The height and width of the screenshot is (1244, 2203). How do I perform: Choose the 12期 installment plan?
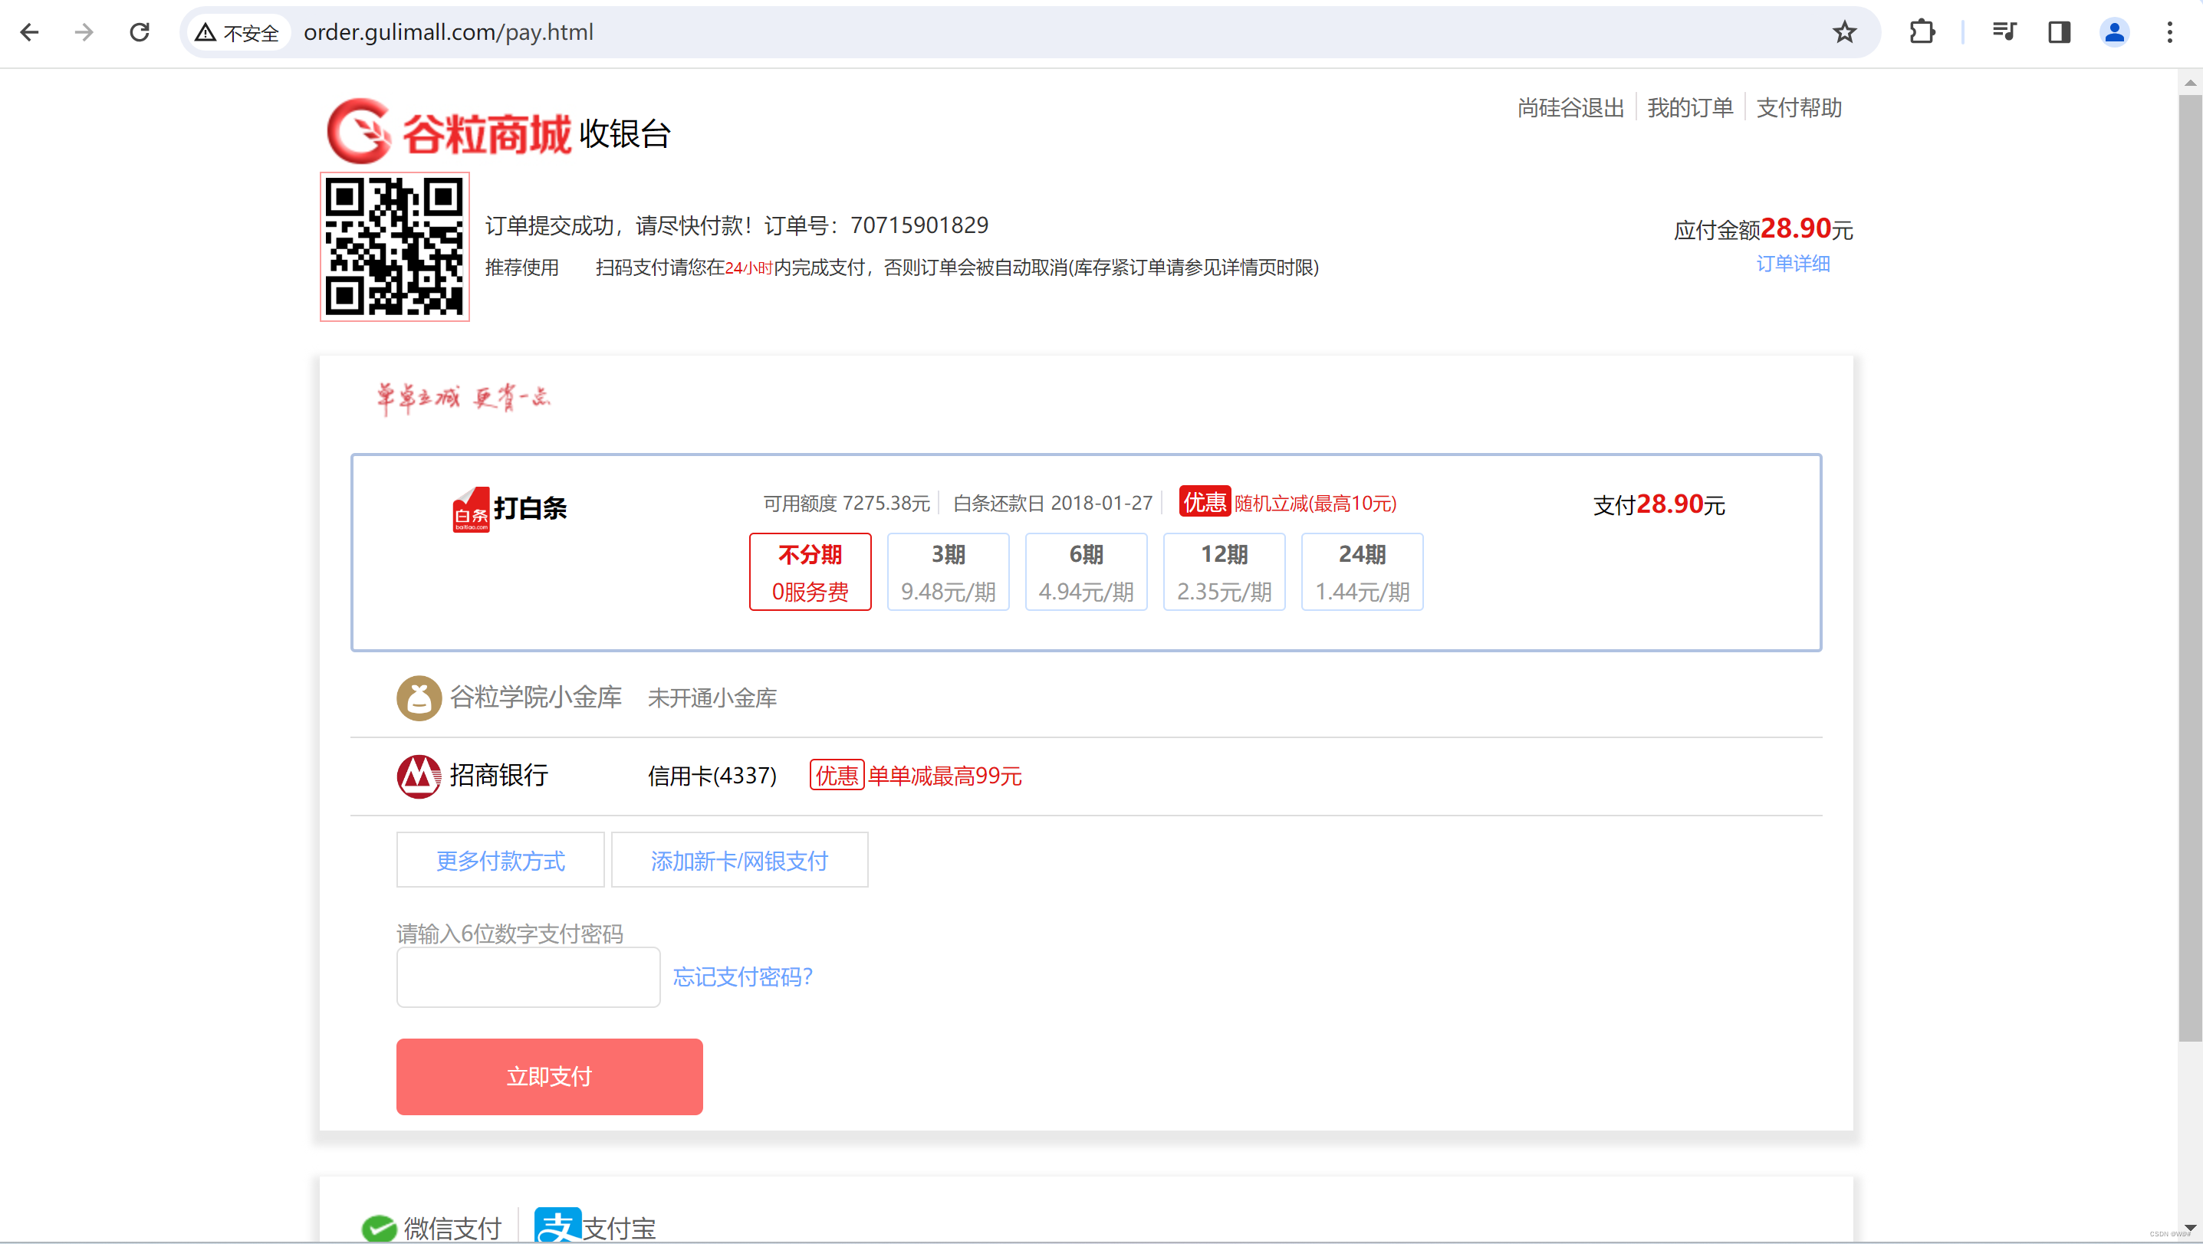point(1224,572)
